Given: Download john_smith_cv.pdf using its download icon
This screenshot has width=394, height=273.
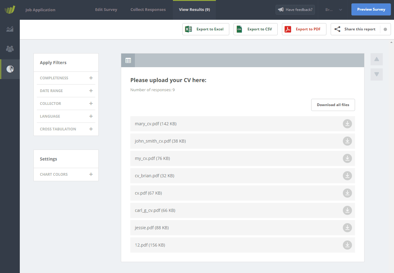Looking at the screenshot, I should click(347, 141).
